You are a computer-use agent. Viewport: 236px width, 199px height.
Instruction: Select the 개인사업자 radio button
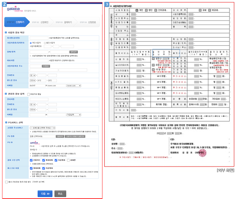click(31, 43)
